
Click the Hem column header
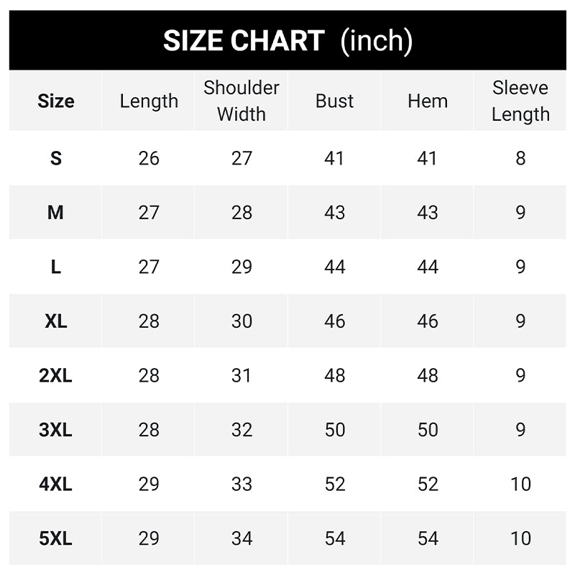point(428,101)
